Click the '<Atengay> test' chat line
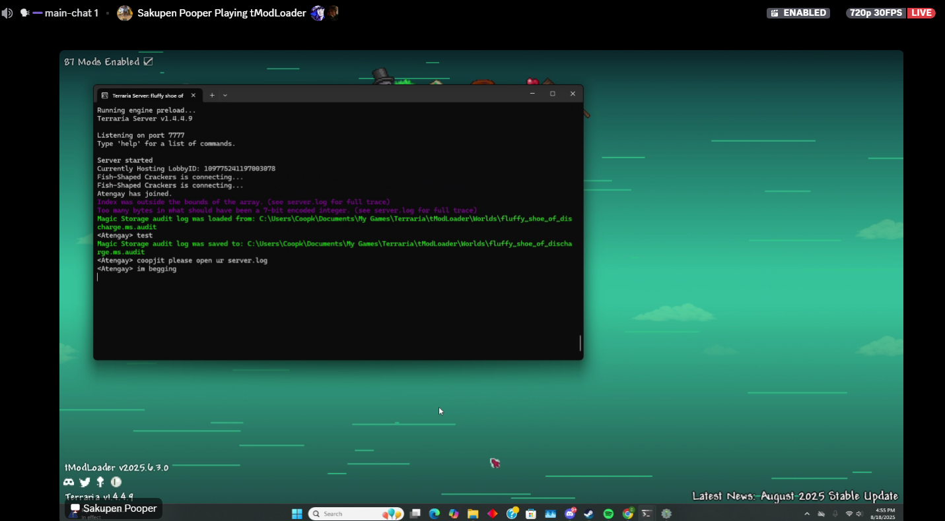Viewport: 945px width, 521px height. pos(125,235)
